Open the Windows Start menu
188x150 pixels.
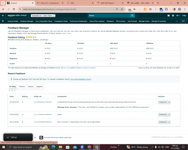click(3, 147)
